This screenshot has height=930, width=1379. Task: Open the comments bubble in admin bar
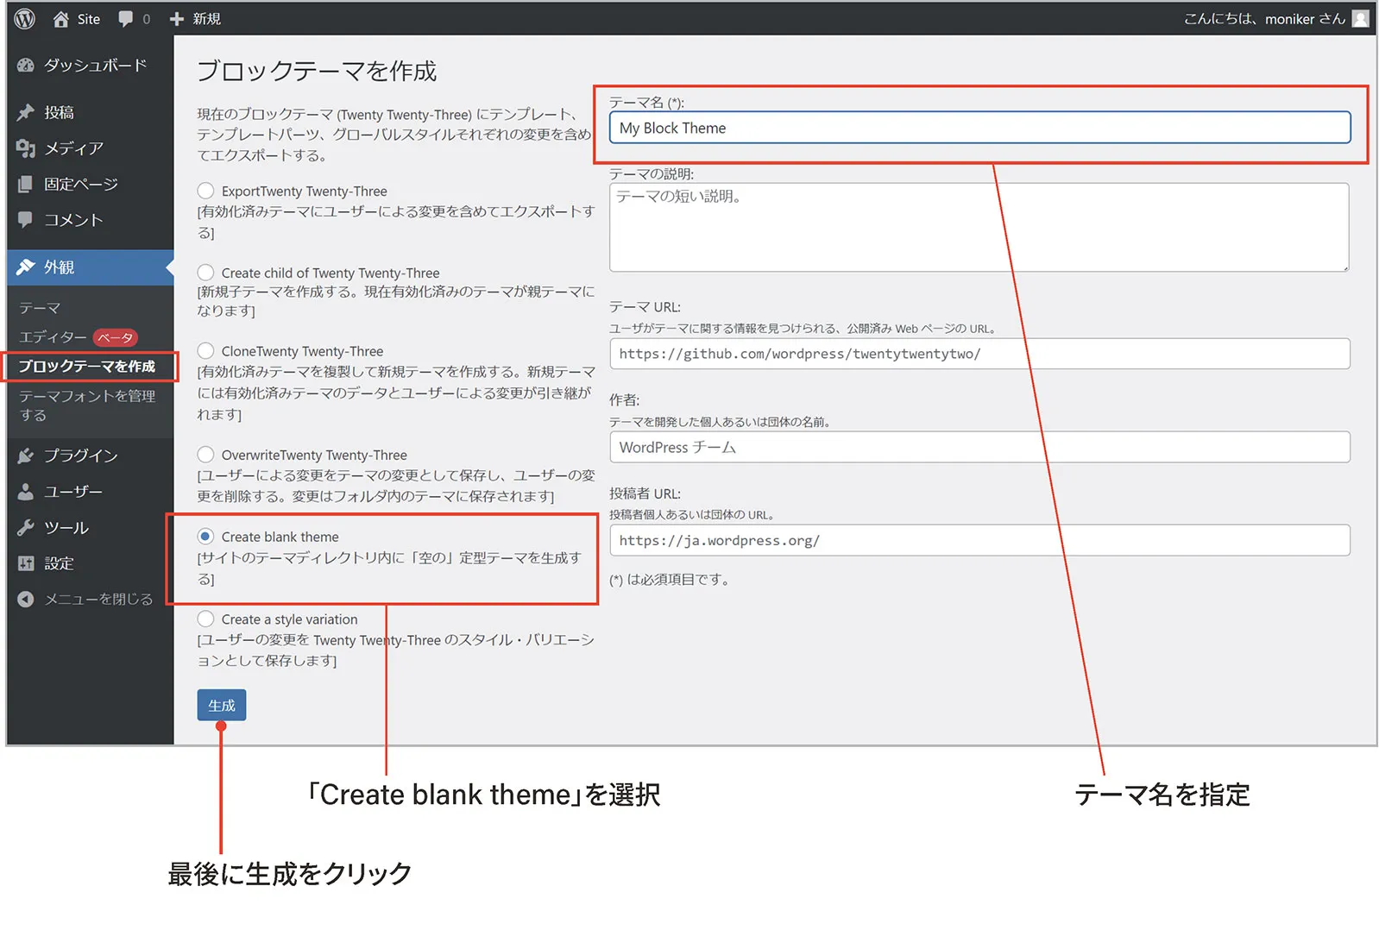point(126,19)
